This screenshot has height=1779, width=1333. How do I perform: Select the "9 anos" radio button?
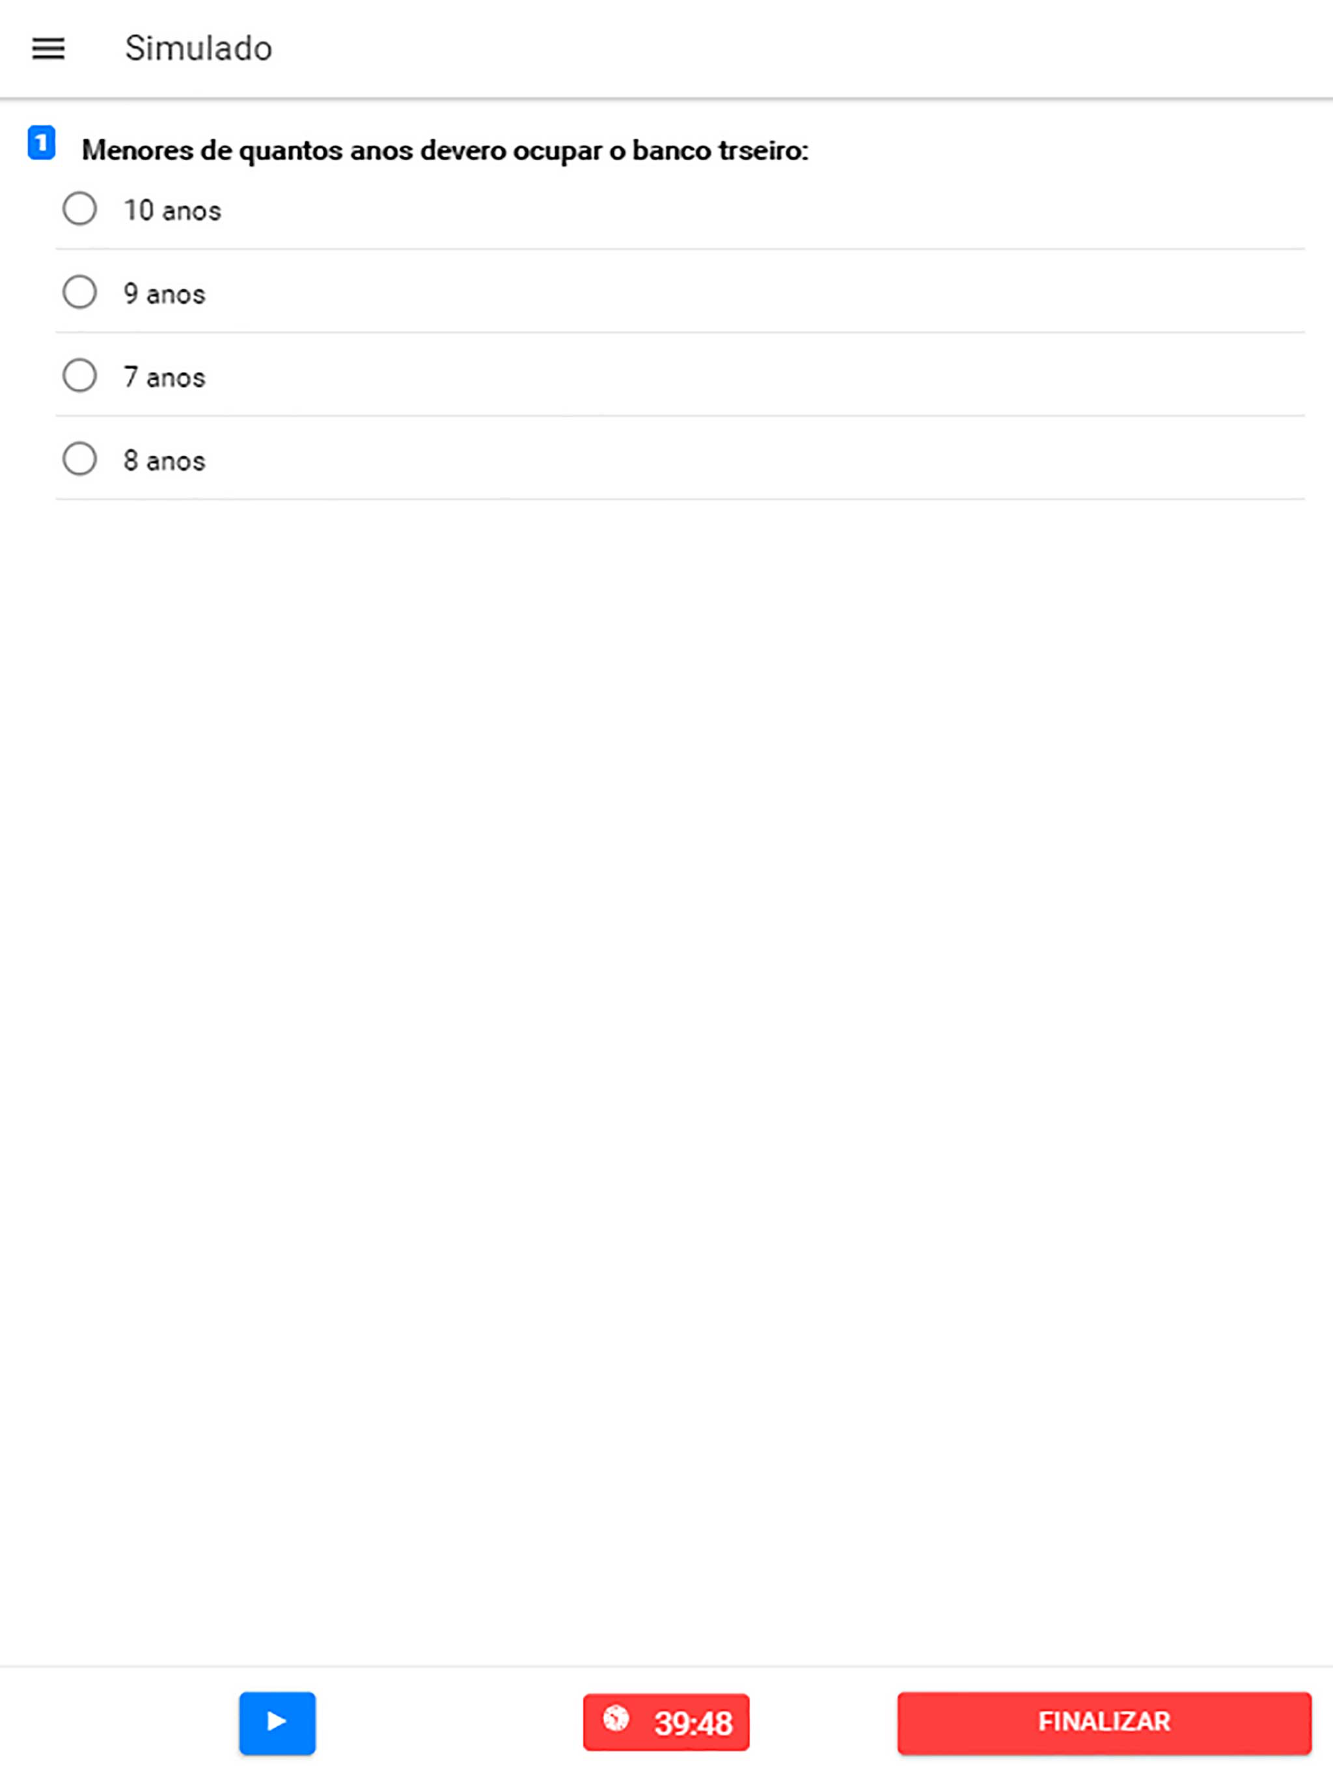click(79, 293)
